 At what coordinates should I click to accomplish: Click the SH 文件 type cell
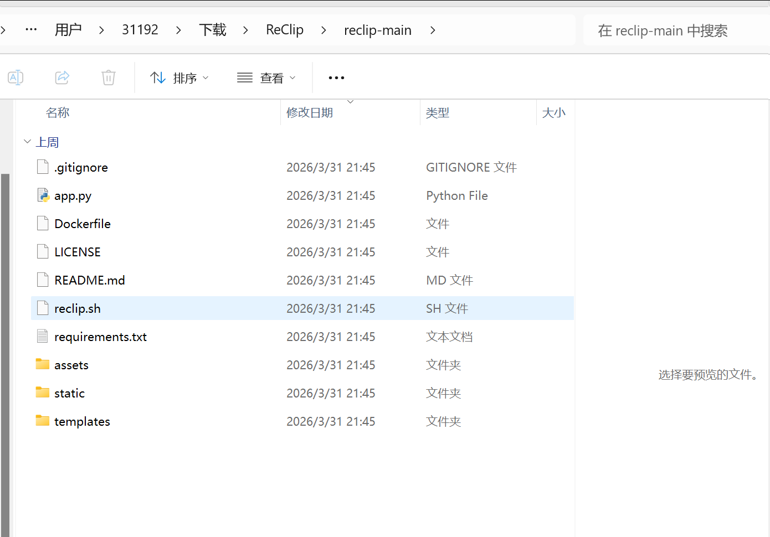click(447, 308)
